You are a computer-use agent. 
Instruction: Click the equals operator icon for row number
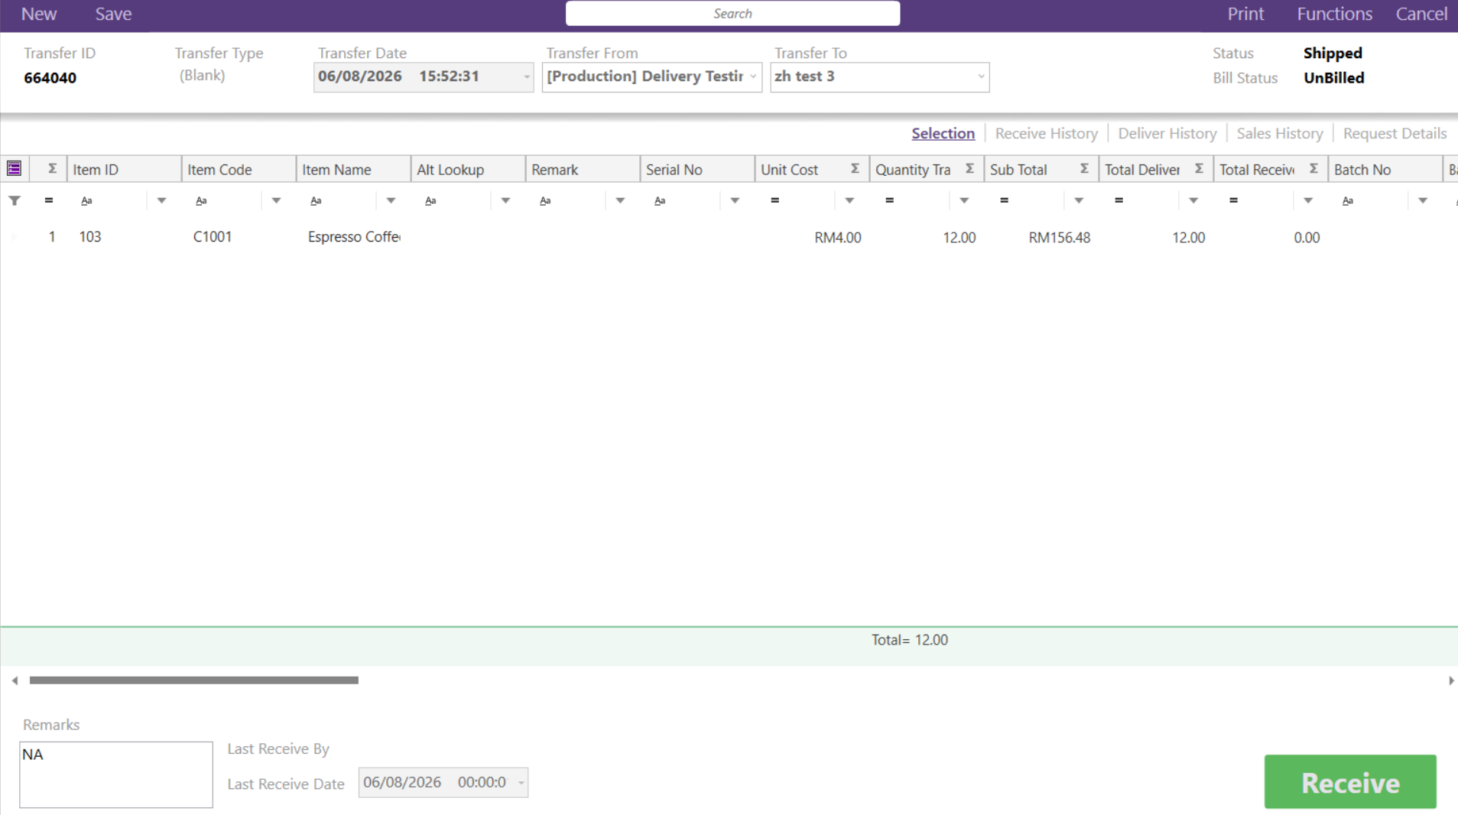click(x=49, y=200)
